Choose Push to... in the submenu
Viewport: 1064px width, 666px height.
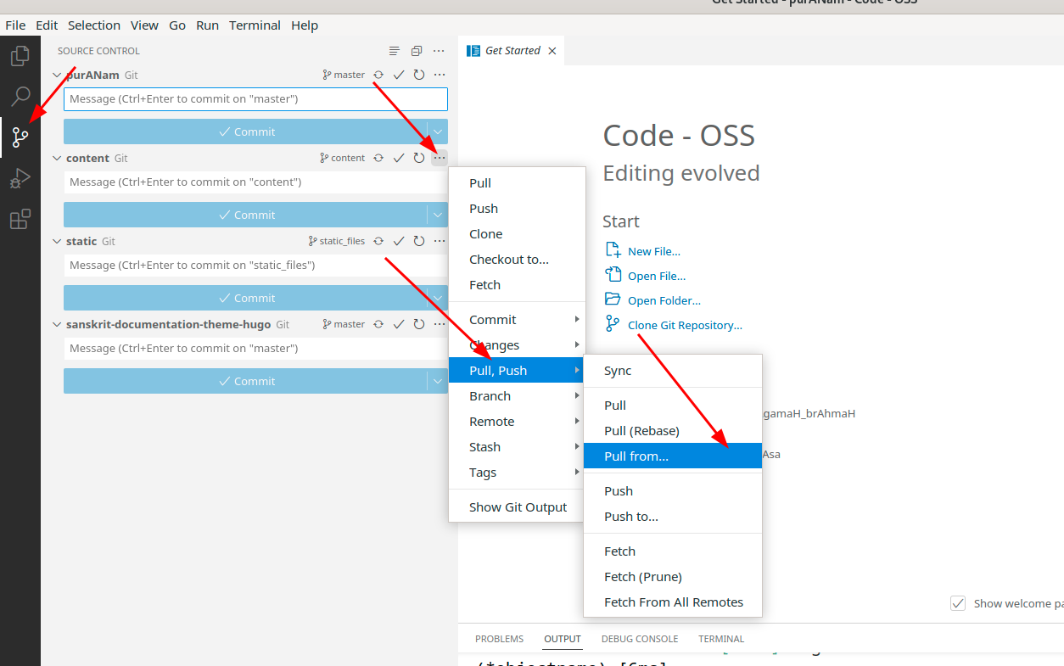coord(673,517)
